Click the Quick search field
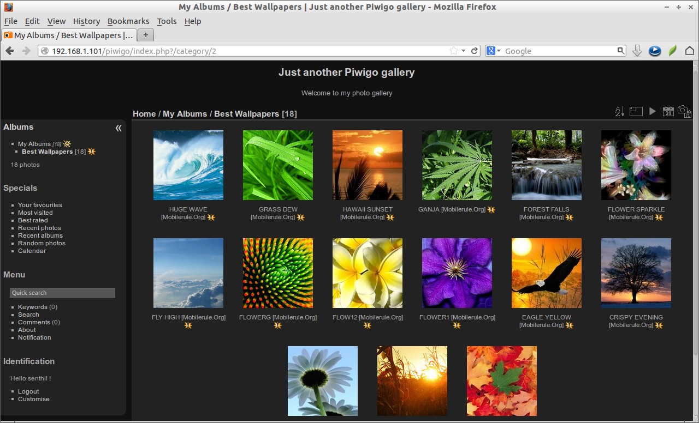 point(62,293)
